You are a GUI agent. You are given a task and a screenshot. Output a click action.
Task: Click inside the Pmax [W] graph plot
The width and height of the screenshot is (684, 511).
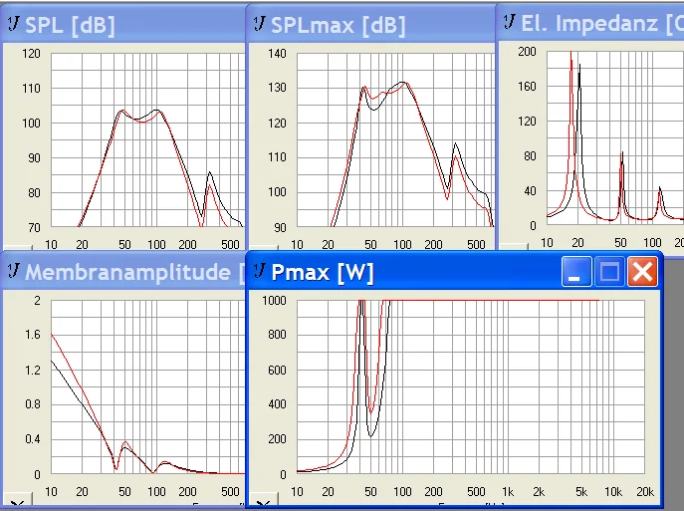coord(471,386)
